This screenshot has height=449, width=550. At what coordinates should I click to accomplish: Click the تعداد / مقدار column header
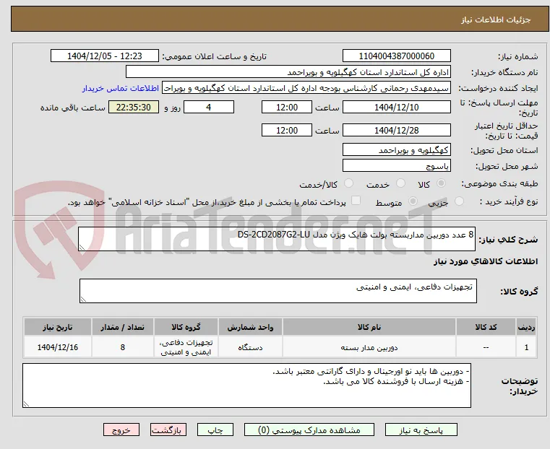pos(122,327)
